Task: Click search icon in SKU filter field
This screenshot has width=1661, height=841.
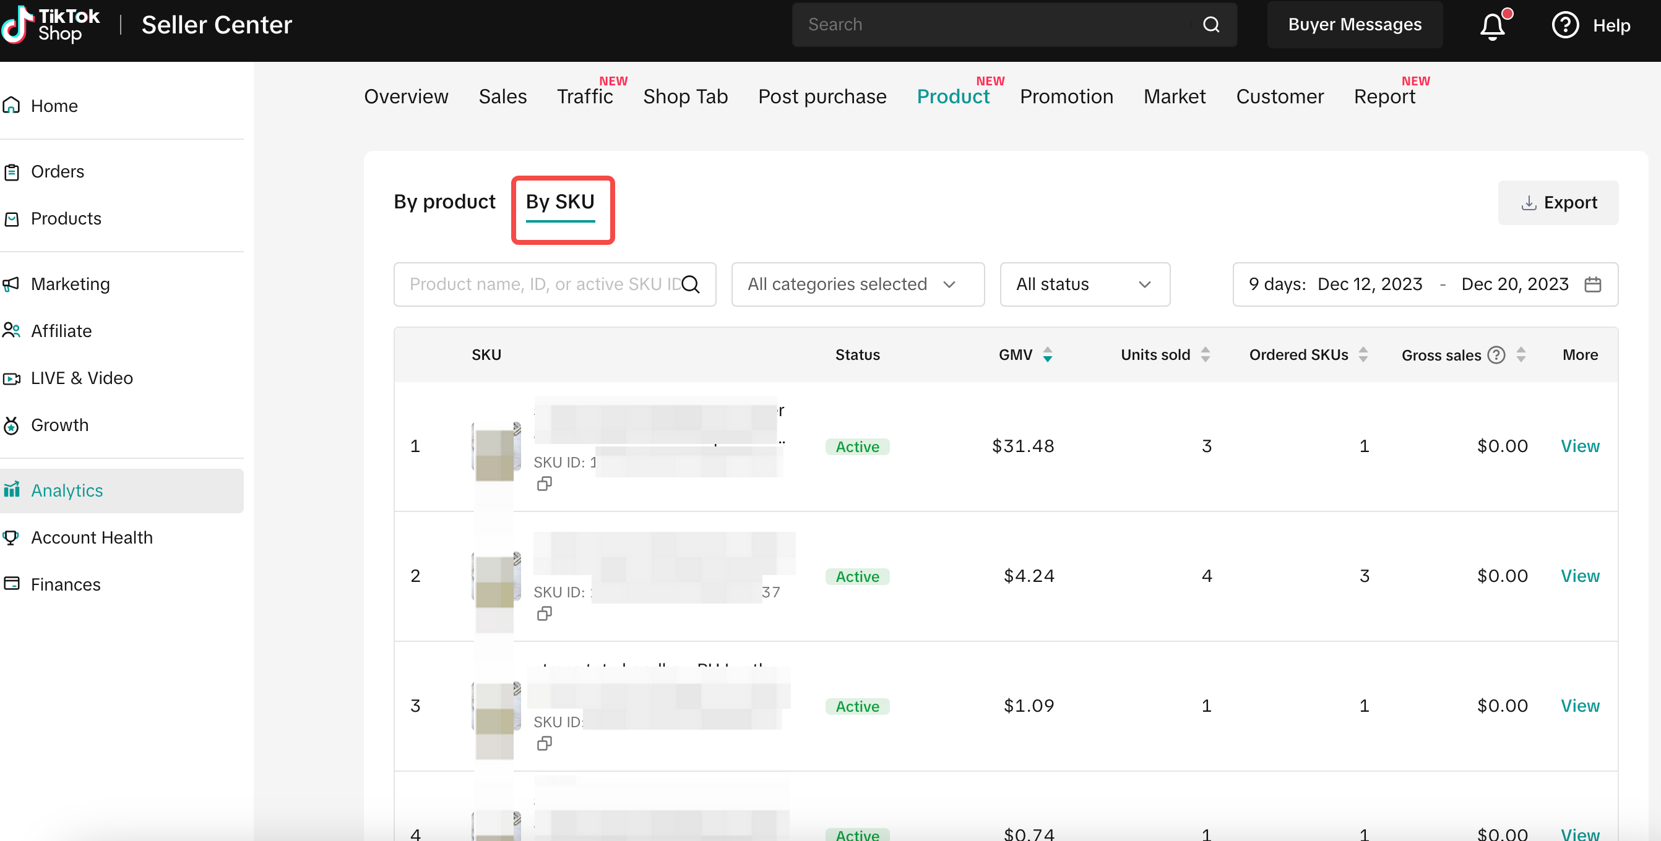Action: 691,284
